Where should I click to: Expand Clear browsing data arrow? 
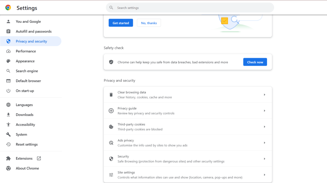pyautogui.click(x=264, y=95)
